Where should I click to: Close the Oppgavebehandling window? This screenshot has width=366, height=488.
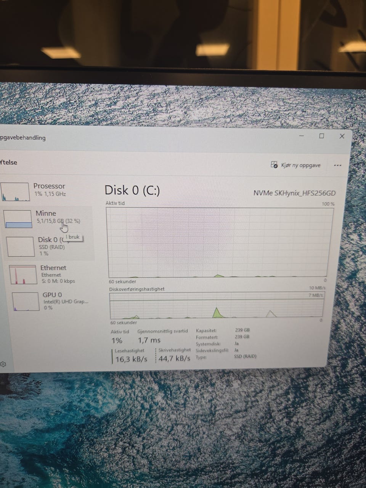(342, 136)
